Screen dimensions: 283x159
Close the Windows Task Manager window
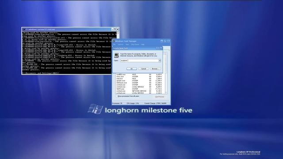pyautogui.click(x=168, y=41)
